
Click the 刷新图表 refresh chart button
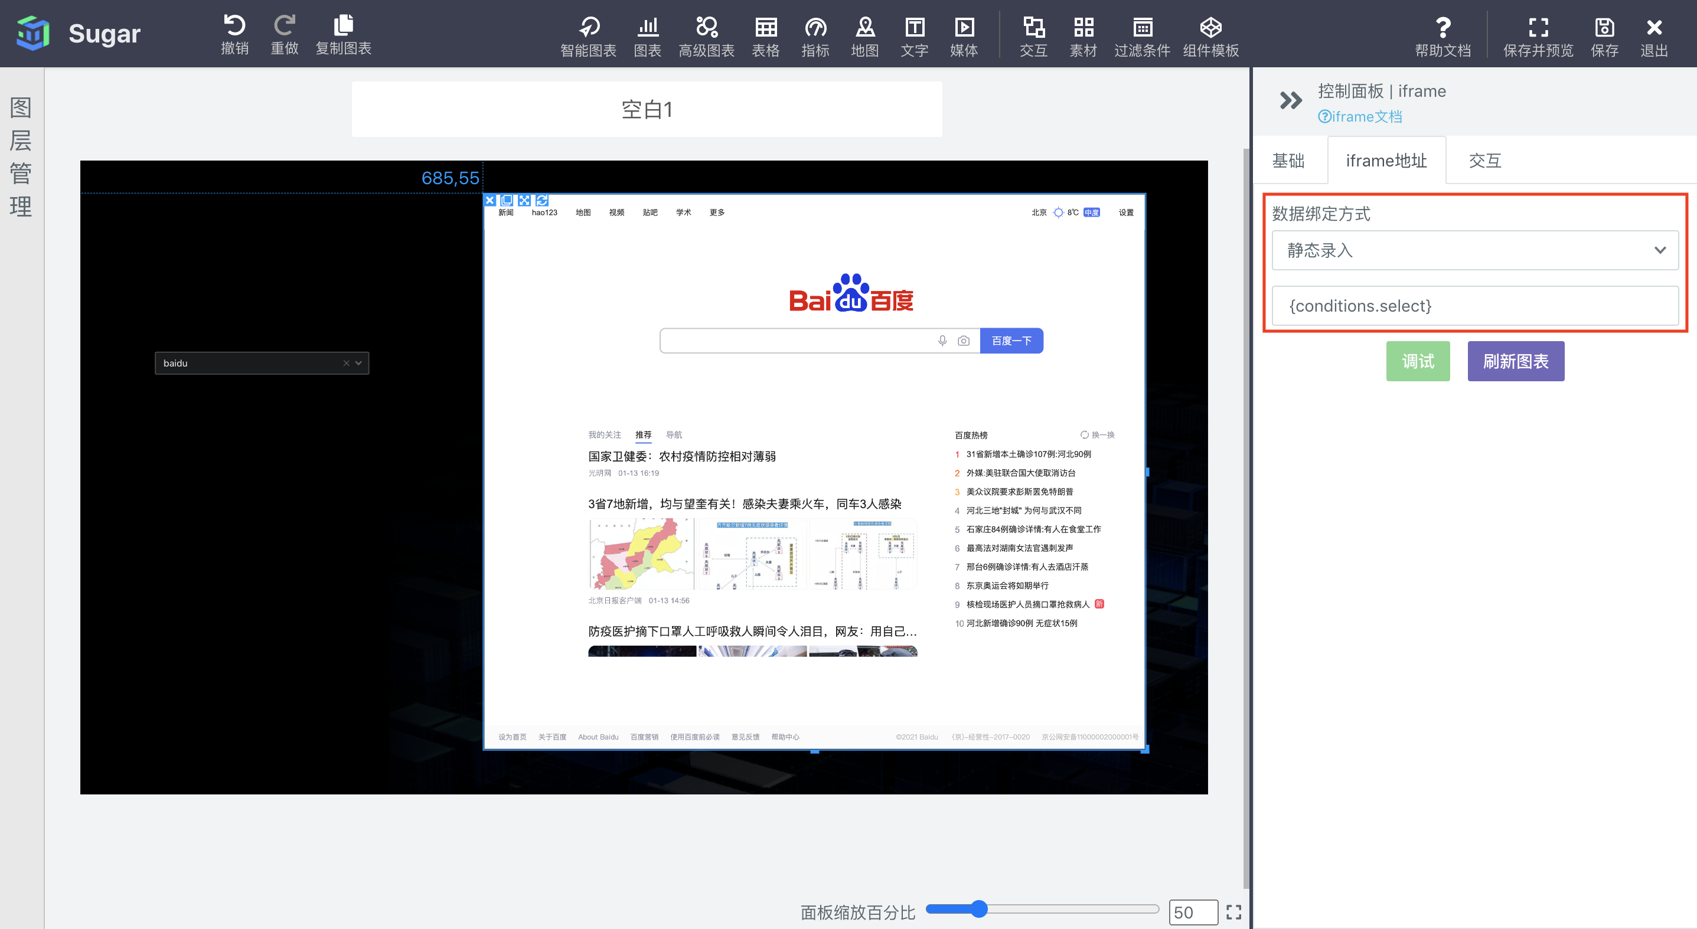(1515, 361)
